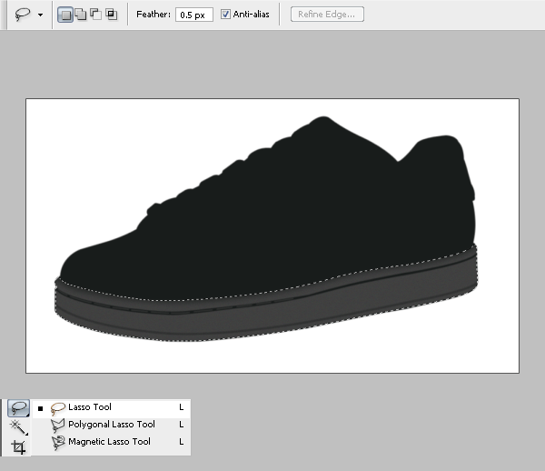Screen dimensions: 545x471
Task: Select the Lasso tool in toolbox
Action: pos(18,408)
